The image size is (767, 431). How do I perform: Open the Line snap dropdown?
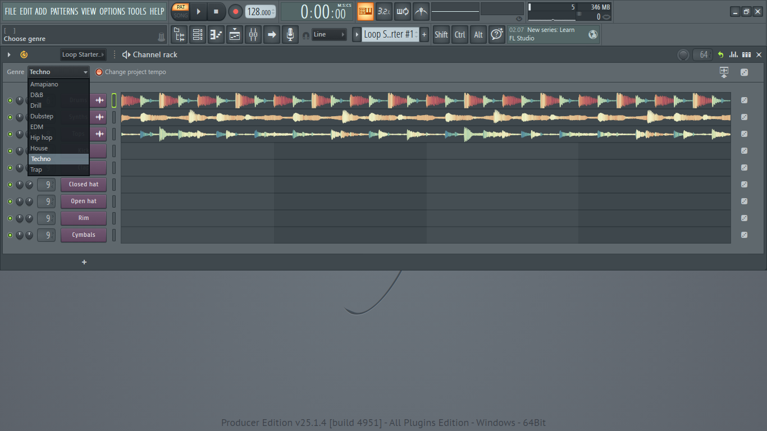(329, 35)
